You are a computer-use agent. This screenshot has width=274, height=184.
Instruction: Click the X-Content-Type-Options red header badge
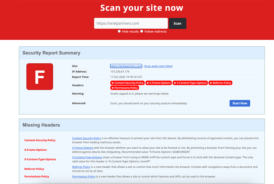coord(190,83)
